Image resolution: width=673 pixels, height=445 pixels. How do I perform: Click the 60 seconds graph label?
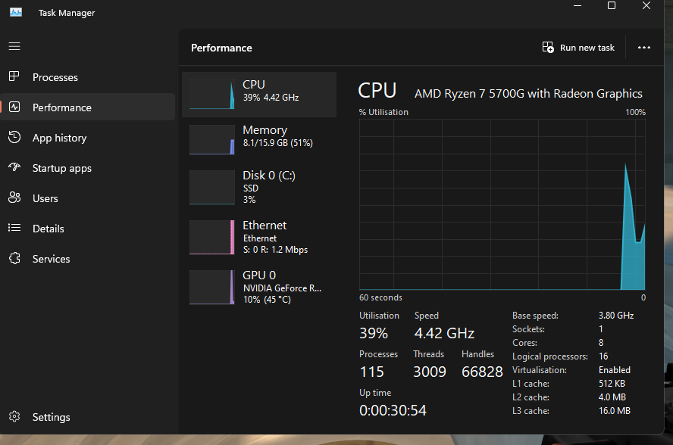tap(380, 297)
